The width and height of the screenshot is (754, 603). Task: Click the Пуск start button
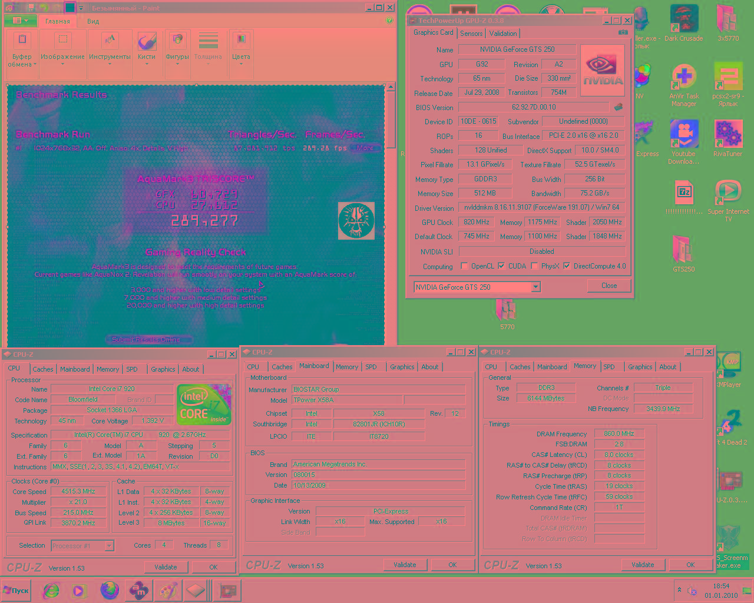[16, 591]
